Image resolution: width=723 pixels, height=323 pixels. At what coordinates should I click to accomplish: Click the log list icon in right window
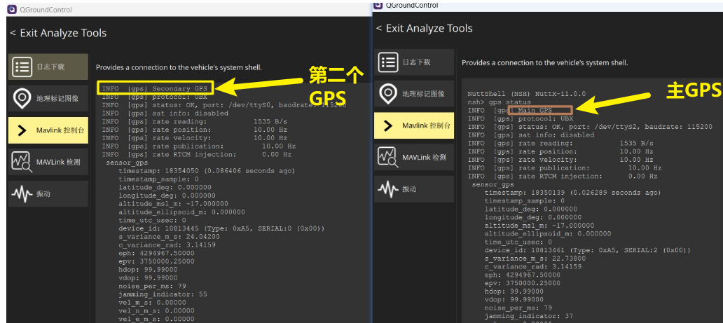(388, 62)
